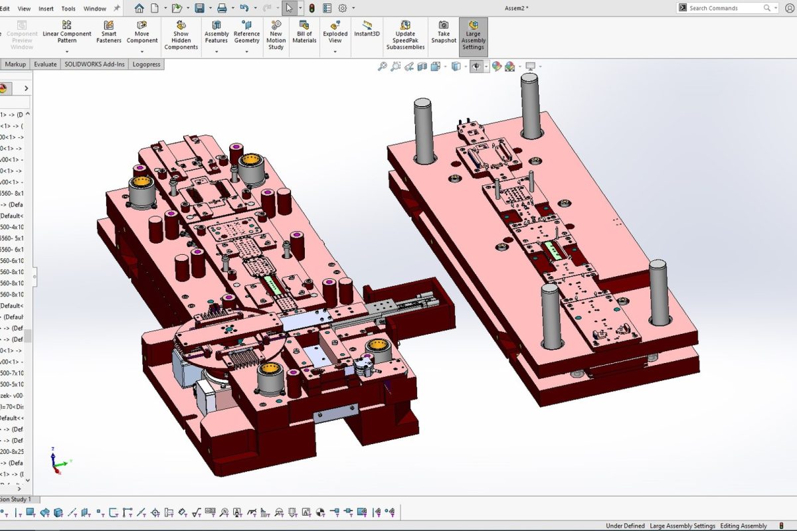This screenshot has height=531, width=797.
Task: Switch to the Evaluate tab
Action: coord(45,64)
